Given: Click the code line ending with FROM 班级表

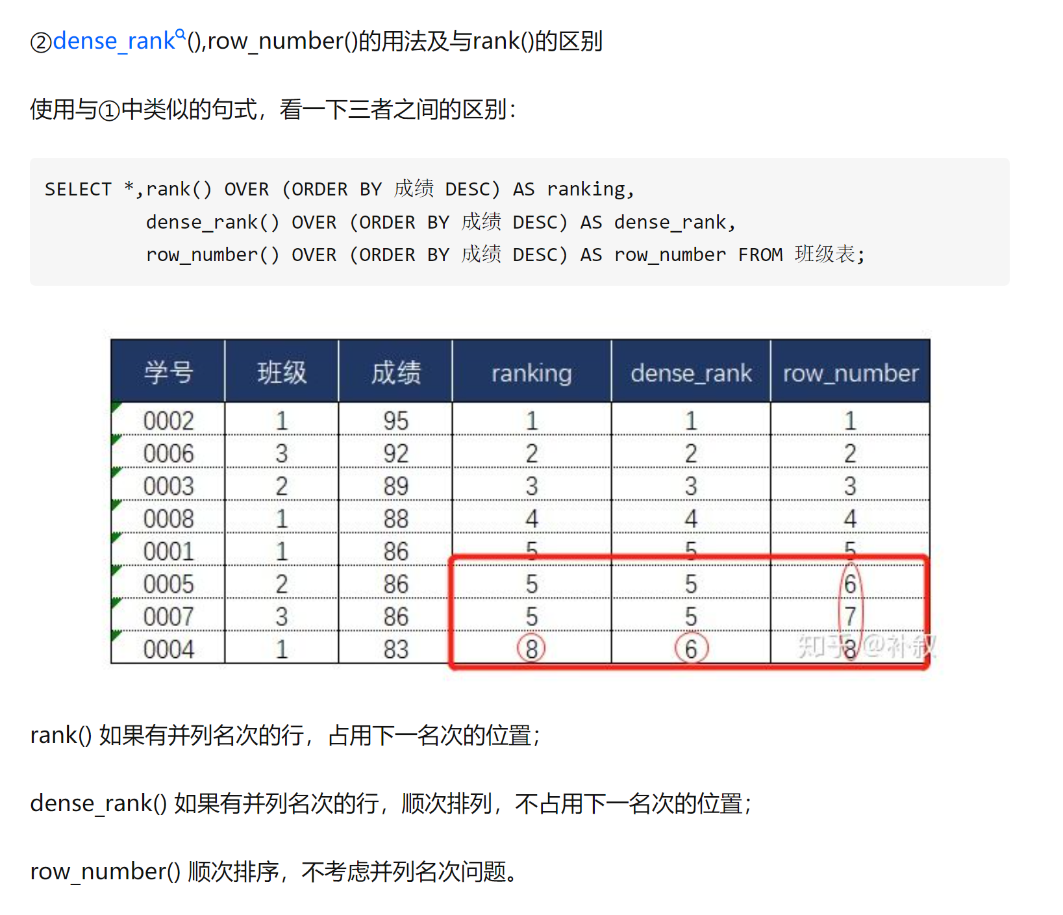Looking at the screenshot, I should point(505,255).
